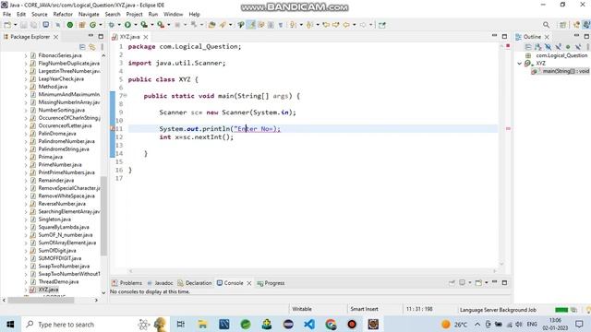
Task: Open File Explorer from taskbar
Action: pos(202,325)
